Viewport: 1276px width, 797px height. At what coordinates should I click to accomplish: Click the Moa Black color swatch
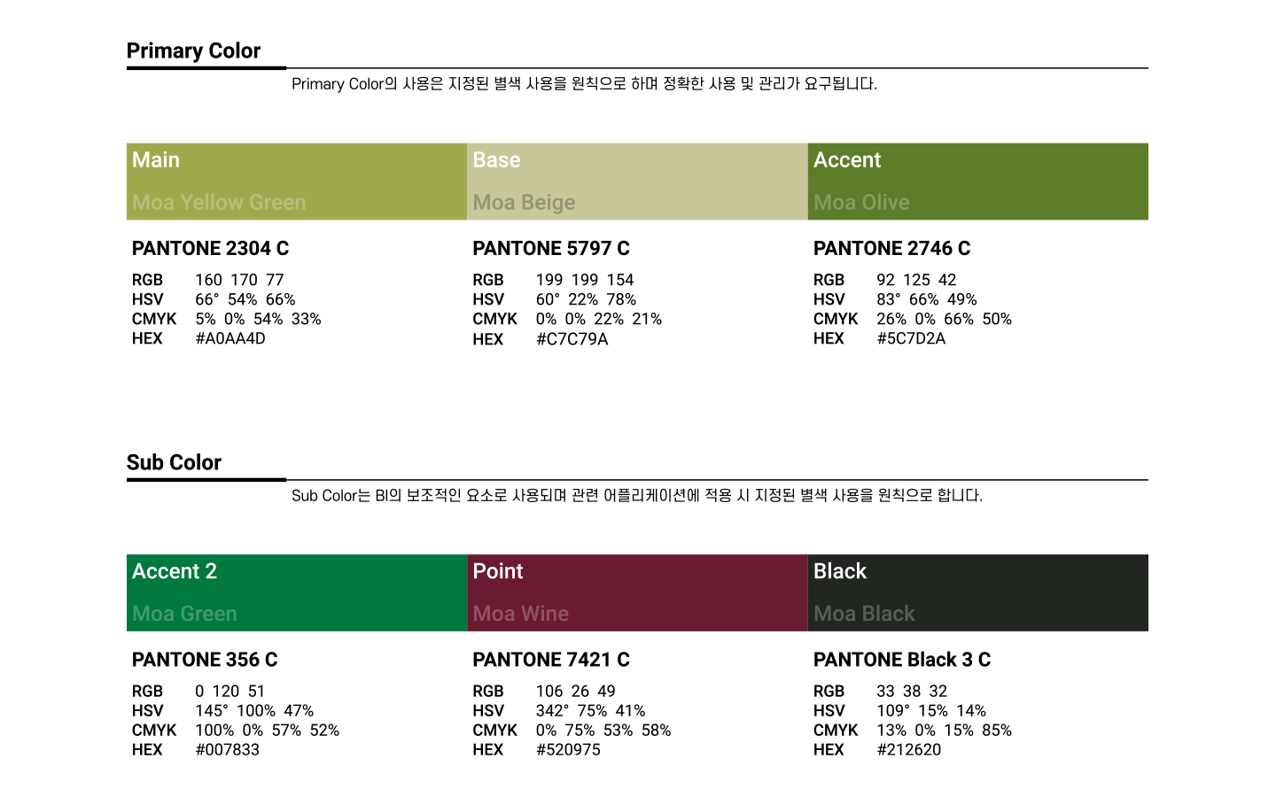(x=977, y=592)
